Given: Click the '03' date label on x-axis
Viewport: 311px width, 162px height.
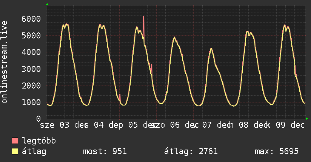Looking at the screenshot, I should (x=65, y=125).
